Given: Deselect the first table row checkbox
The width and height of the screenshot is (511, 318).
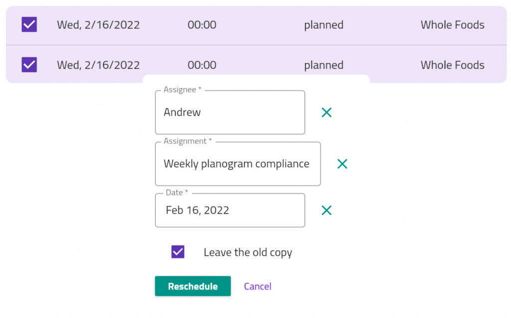Looking at the screenshot, I should click(28, 24).
